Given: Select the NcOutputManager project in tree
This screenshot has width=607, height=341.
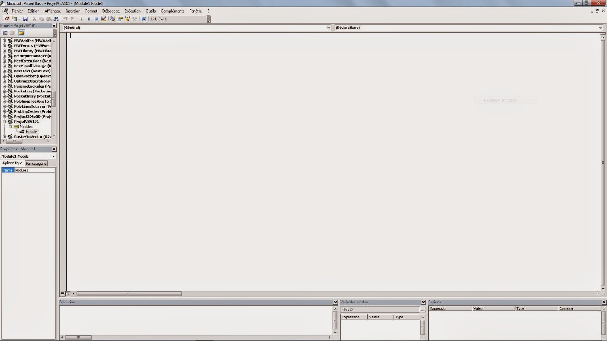Looking at the screenshot, I should click(32, 56).
